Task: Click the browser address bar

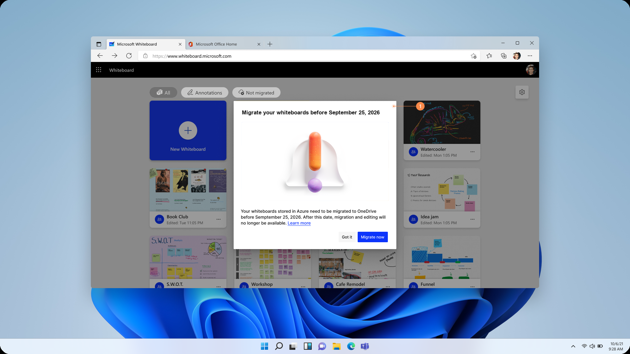Action: (x=308, y=56)
